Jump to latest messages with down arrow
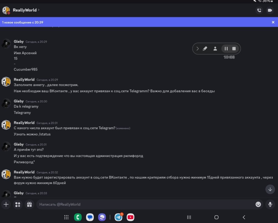Viewport: 278px width, 223px height. 270,189
